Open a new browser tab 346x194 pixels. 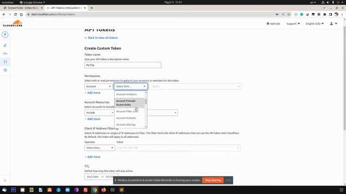91,8
